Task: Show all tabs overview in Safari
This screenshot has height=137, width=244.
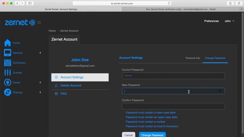Action: click(239, 3)
